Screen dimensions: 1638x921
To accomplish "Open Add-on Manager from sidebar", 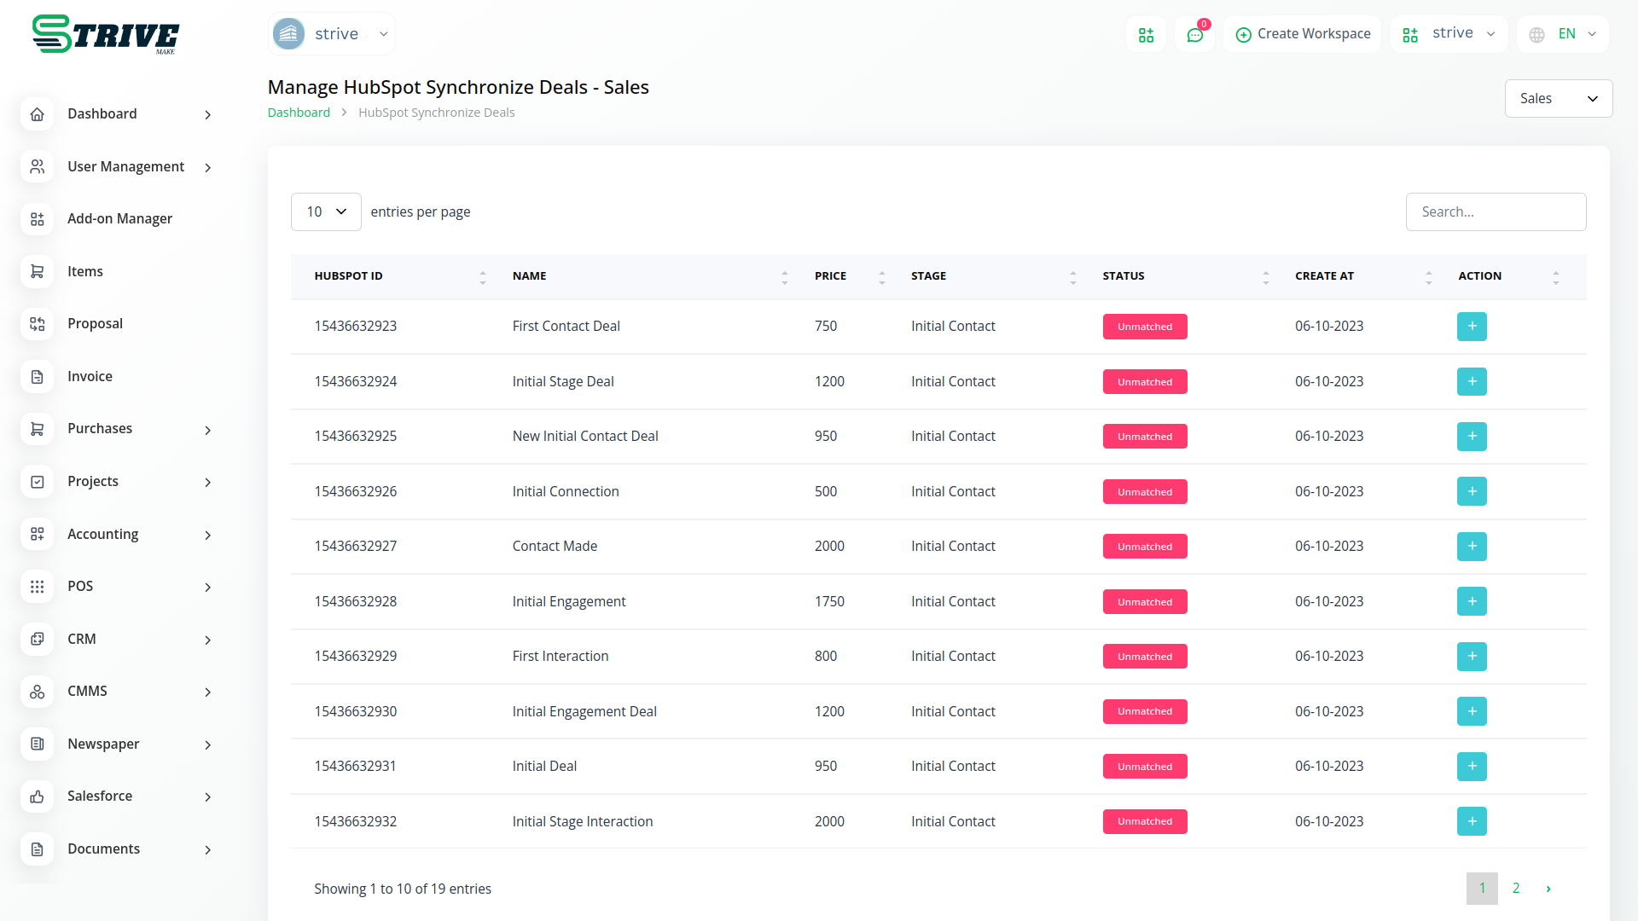I will [119, 219].
